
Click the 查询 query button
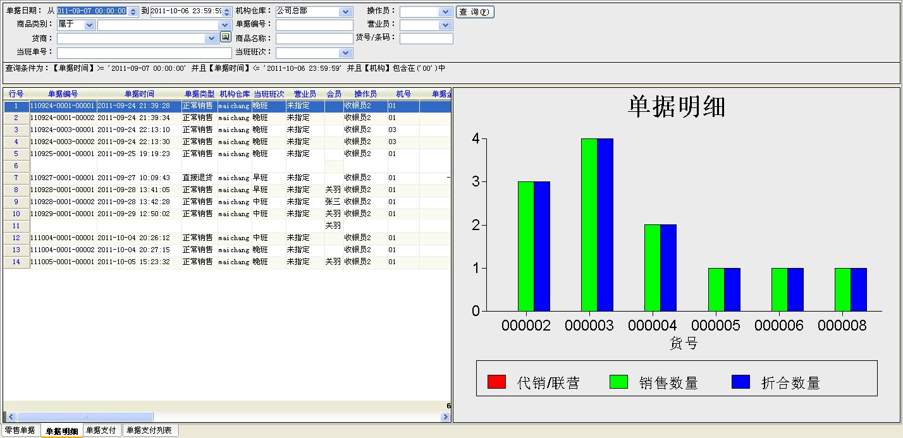(474, 12)
